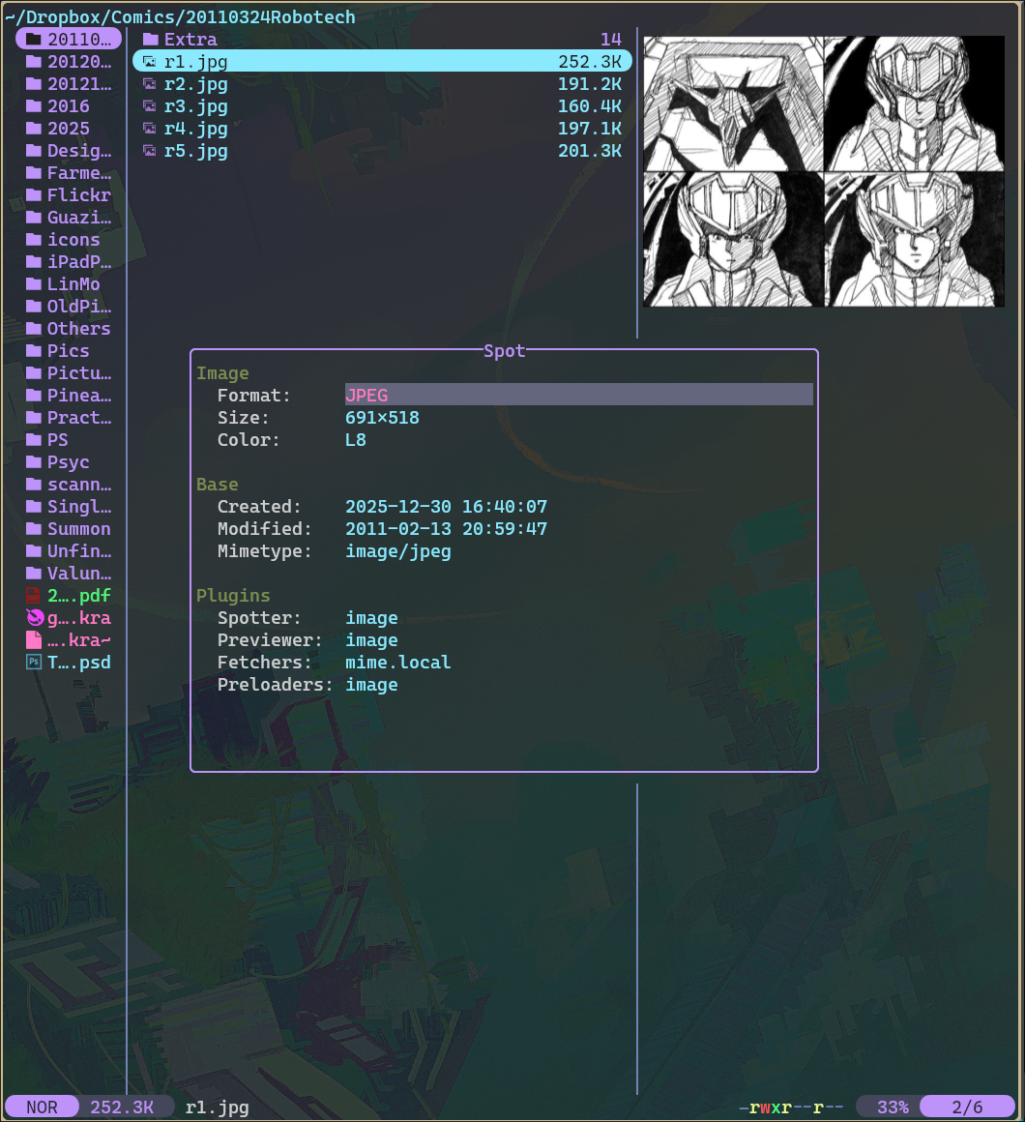The image size is (1025, 1122).
Task: Click the Krita icon beside the .kra file
Action: coord(34,618)
